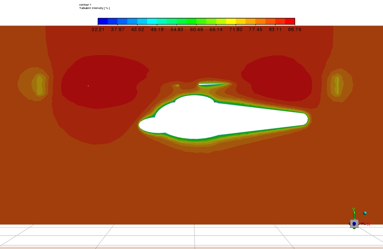The image size is (383, 249).
Task: Click the tiny yellow point in left red zone
Action: (x=88, y=86)
